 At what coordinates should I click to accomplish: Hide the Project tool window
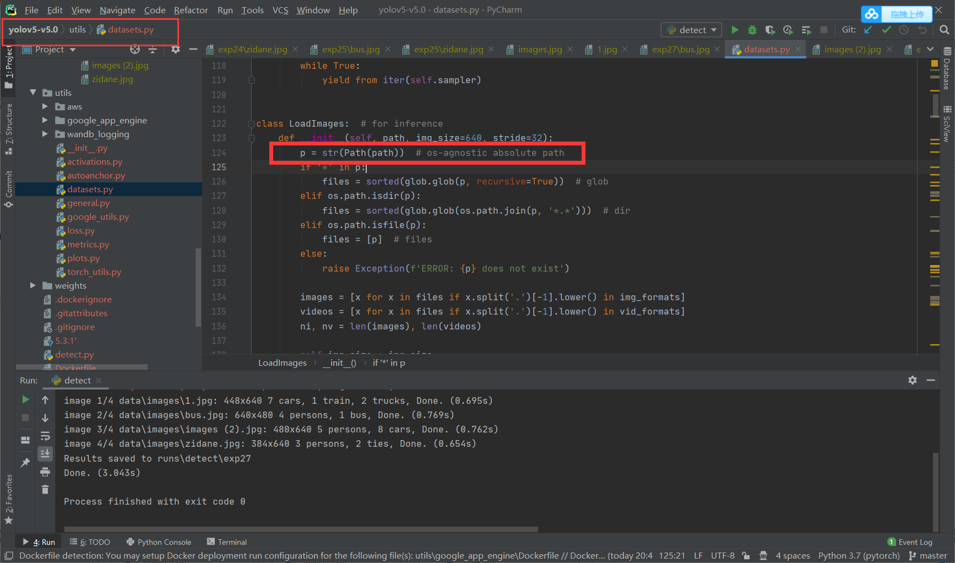pyautogui.click(x=193, y=50)
